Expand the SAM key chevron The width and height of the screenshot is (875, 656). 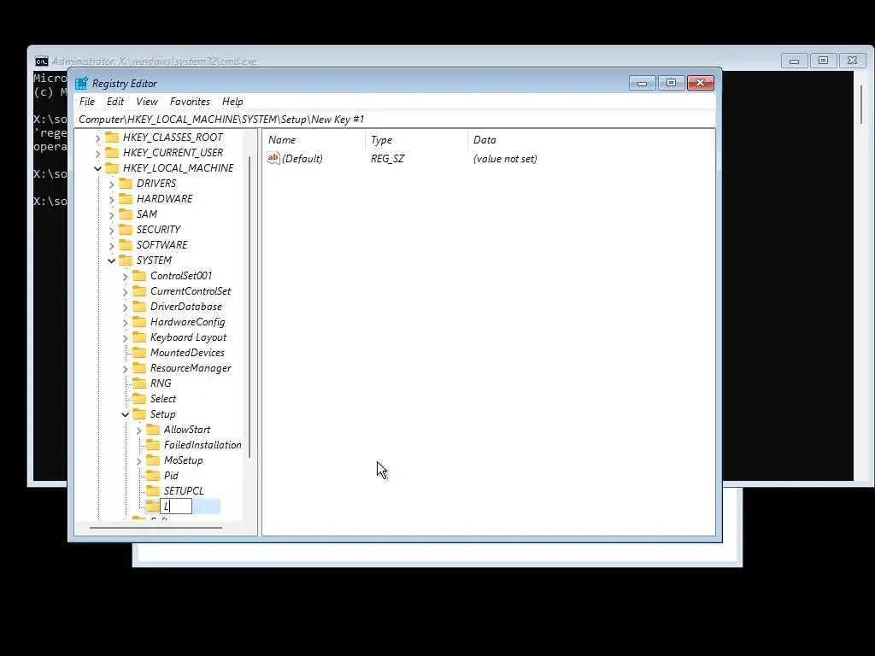112,214
